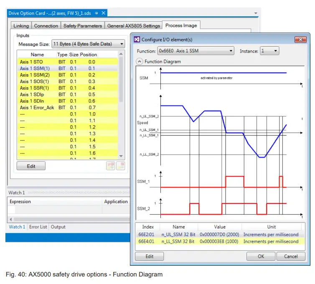Open the Safety Parameters tab
Screen dimensions: 315x284
click(83, 26)
